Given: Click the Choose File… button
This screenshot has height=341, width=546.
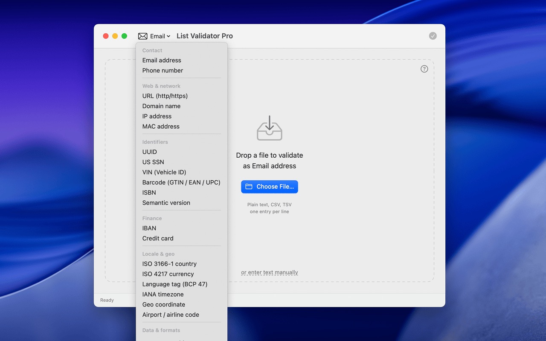Looking at the screenshot, I should point(270,187).
